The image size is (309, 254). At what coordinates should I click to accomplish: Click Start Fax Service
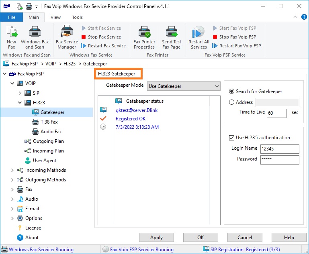(101, 28)
